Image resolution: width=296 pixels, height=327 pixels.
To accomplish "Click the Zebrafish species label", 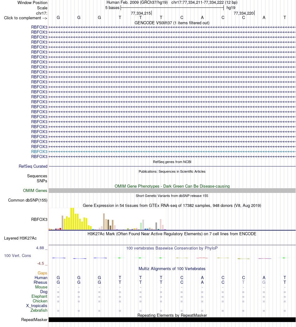I will pos(39,310).
